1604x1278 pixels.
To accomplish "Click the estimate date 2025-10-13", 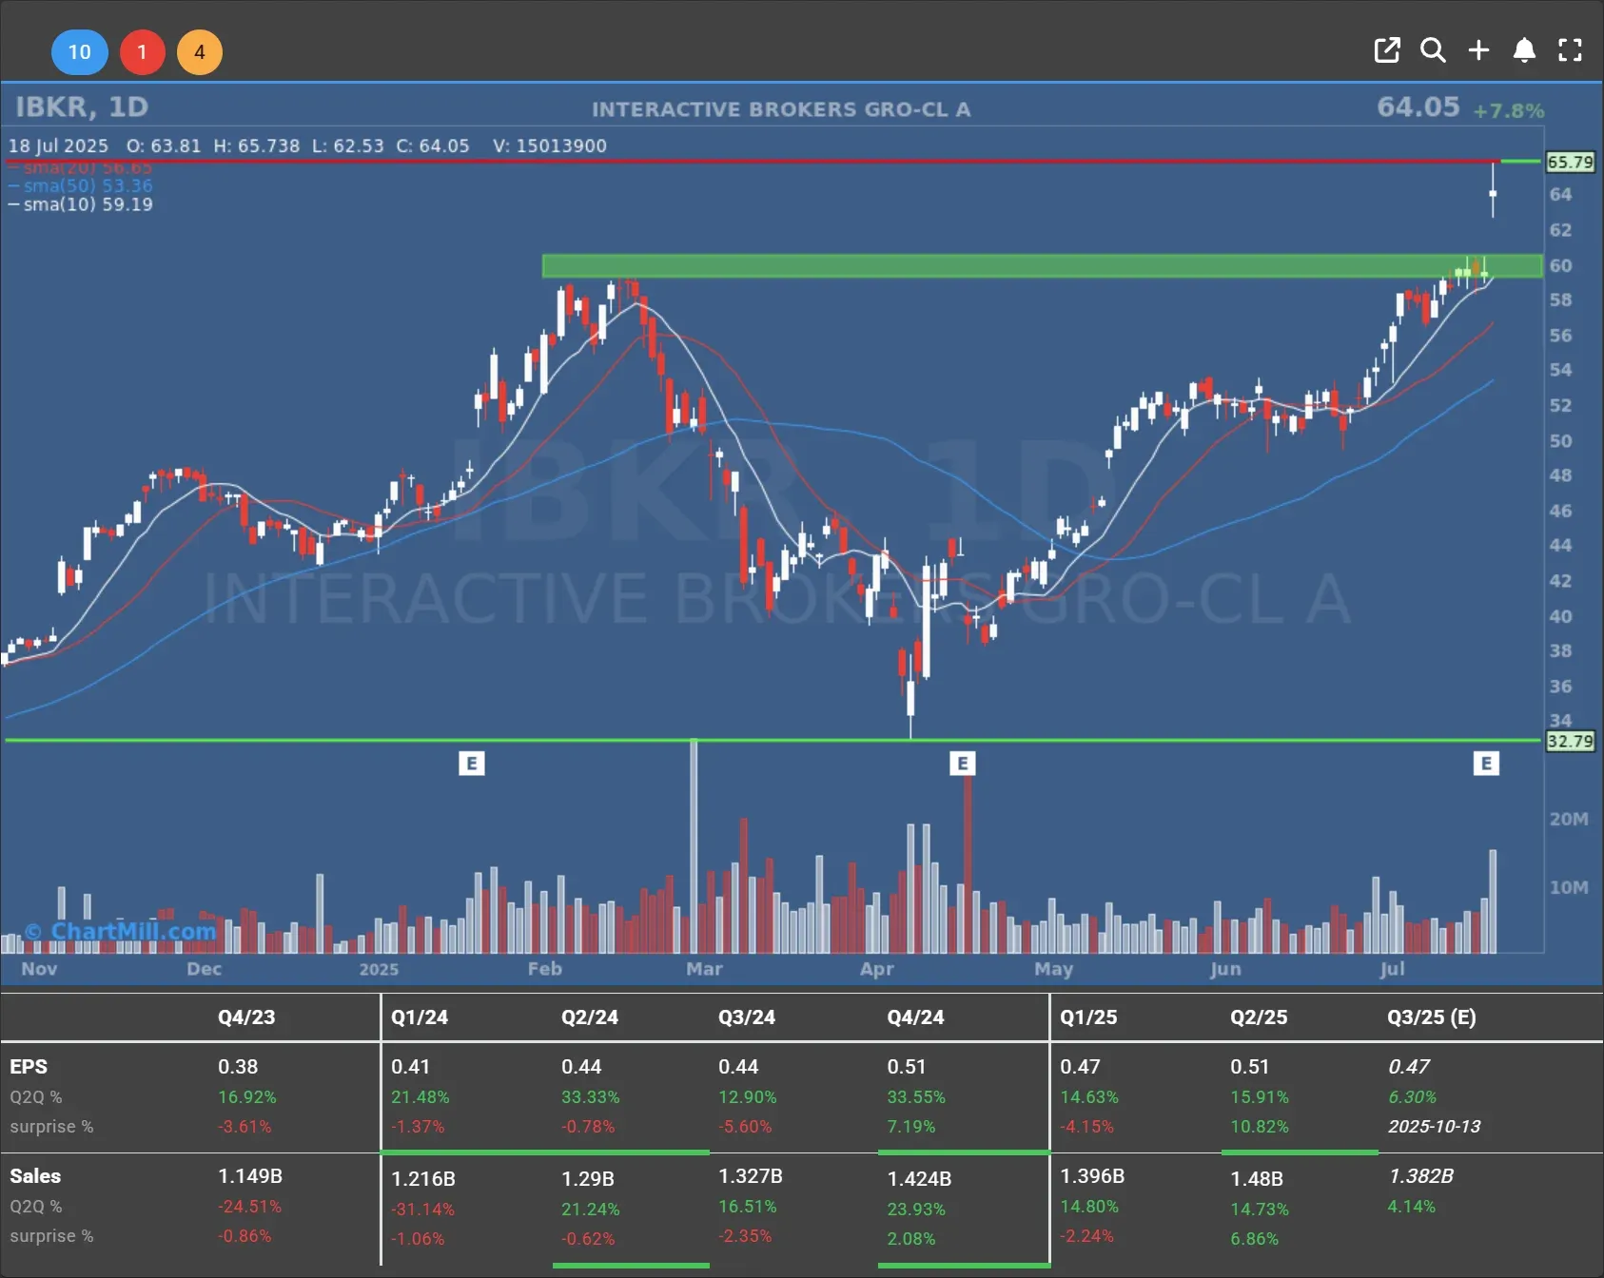I will pos(1435,1127).
